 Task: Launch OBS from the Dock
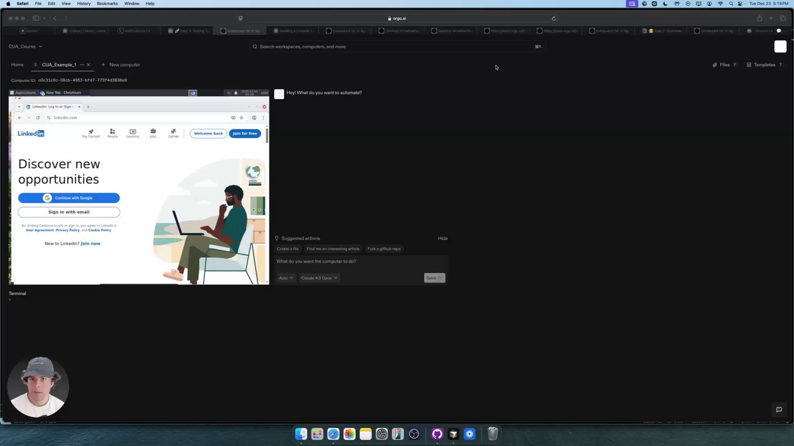click(414, 434)
